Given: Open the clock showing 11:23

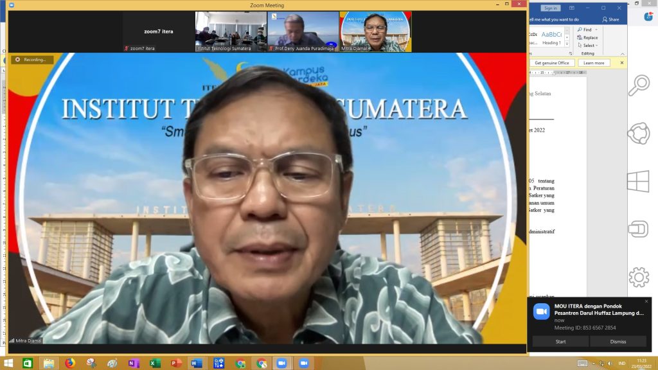Looking at the screenshot, I should (x=642, y=364).
